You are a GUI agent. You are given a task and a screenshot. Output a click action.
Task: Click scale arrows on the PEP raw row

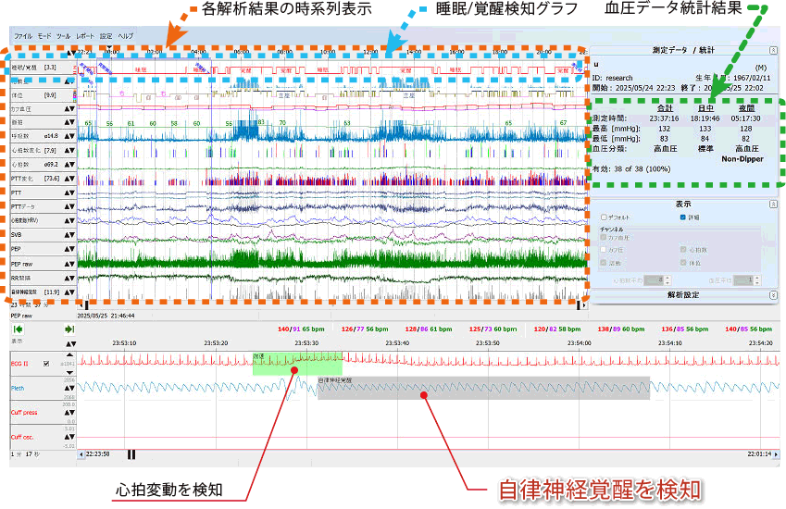pos(68,264)
